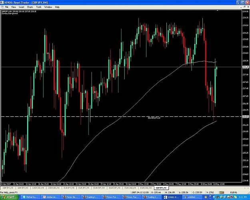Image resolution: width=250 pixels, height=200 pixels.
Task: Click the V: 2782 volume value
Action: tap(210, 192)
